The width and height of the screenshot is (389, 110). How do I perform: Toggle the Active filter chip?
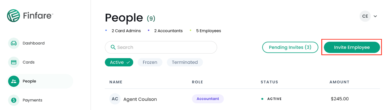point(119,62)
